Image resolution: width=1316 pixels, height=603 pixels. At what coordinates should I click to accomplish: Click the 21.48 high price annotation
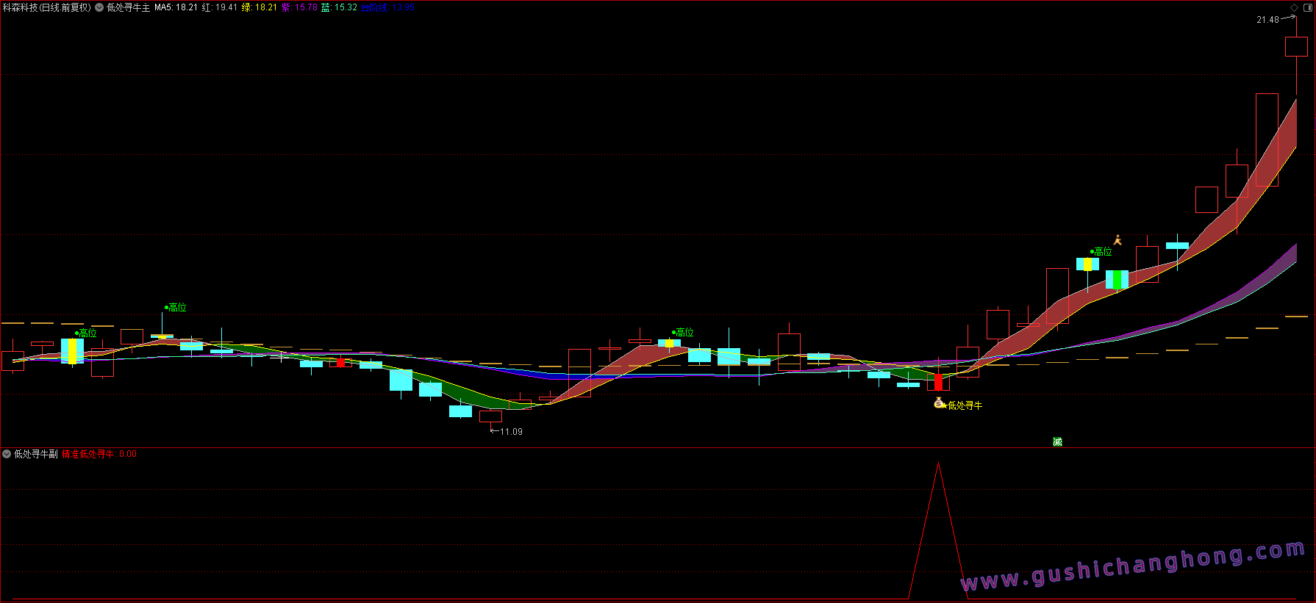point(1267,20)
